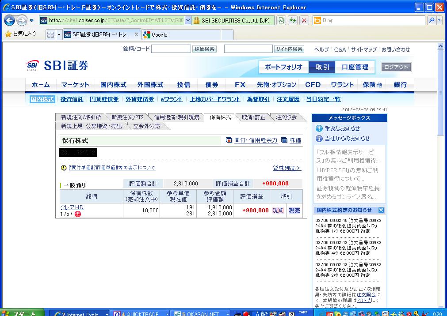This screenshot has width=447, height=316.
Task: Close the 国内株式約定のお知らせ panel
Action: tap(381, 210)
